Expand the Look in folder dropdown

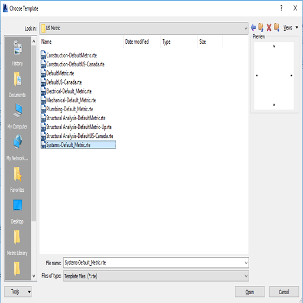click(246, 28)
